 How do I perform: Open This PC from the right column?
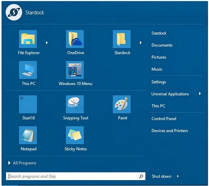point(158,106)
